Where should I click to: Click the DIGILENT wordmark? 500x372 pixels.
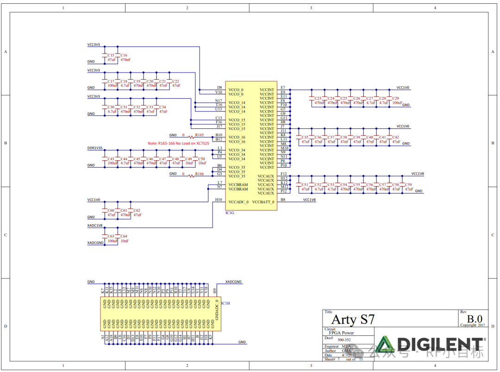point(440,345)
